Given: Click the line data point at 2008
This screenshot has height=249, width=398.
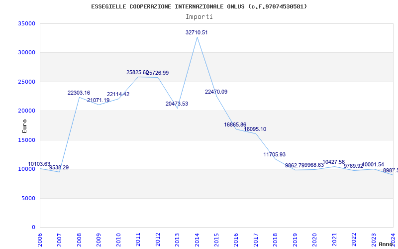Looking at the screenshot, I should (x=79, y=97).
